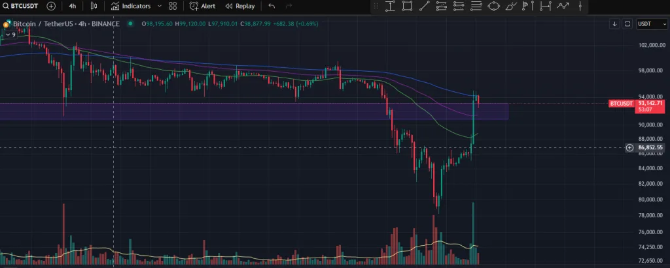Open the candlestick chart type selector

pos(94,6)
